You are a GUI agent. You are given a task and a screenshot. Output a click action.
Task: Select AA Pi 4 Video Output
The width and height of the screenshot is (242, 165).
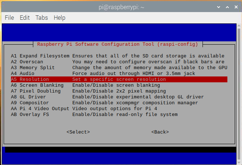pyautogui.click(x=40, y=109)
